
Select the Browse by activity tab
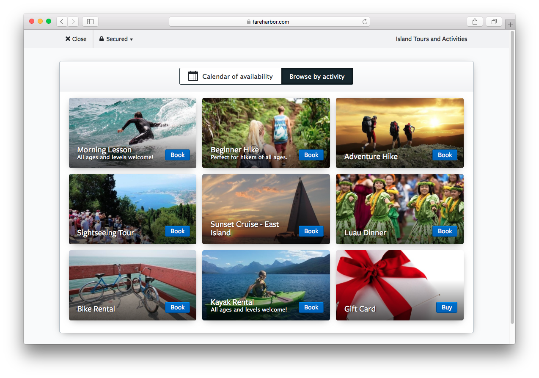tap(317, 76)
